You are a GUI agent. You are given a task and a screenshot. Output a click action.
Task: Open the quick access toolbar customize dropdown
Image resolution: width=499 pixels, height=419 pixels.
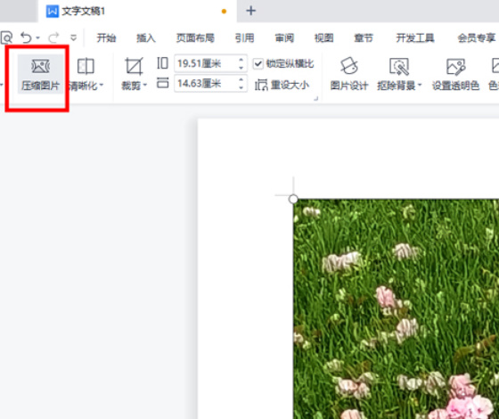73,37
